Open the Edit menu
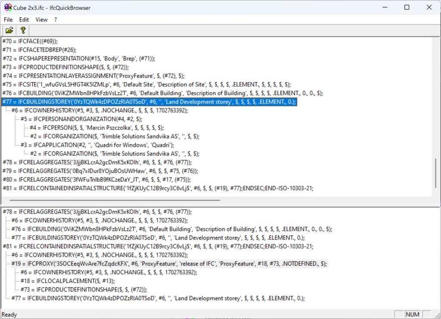Image resolution: width=441 pixels, height=319 pixels. 24,19
